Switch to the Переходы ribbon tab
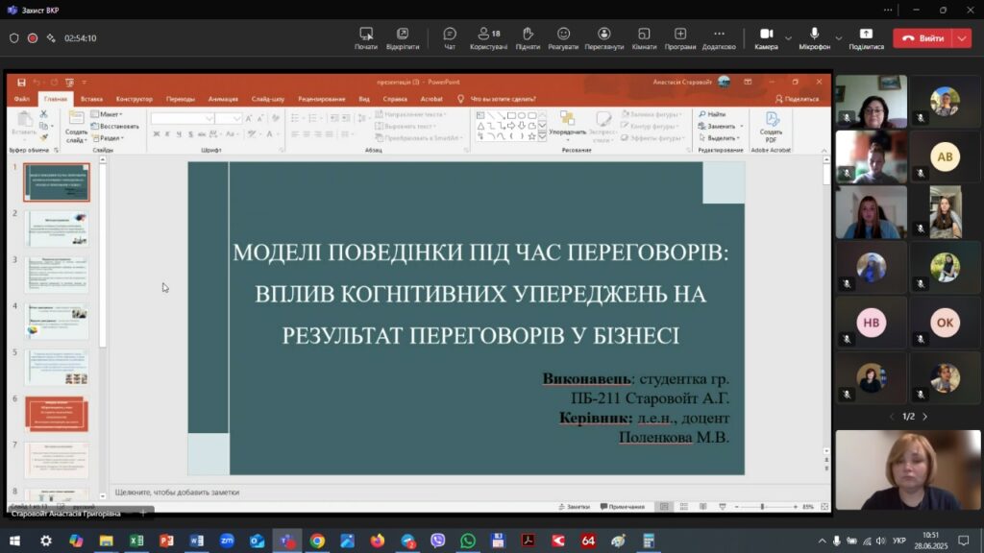This screenshot has width=984, height=553. pos(181,99)
